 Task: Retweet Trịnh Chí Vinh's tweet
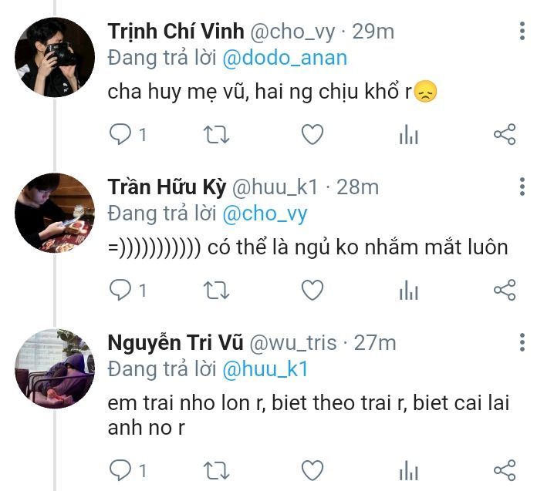click(x=216, y=135)
